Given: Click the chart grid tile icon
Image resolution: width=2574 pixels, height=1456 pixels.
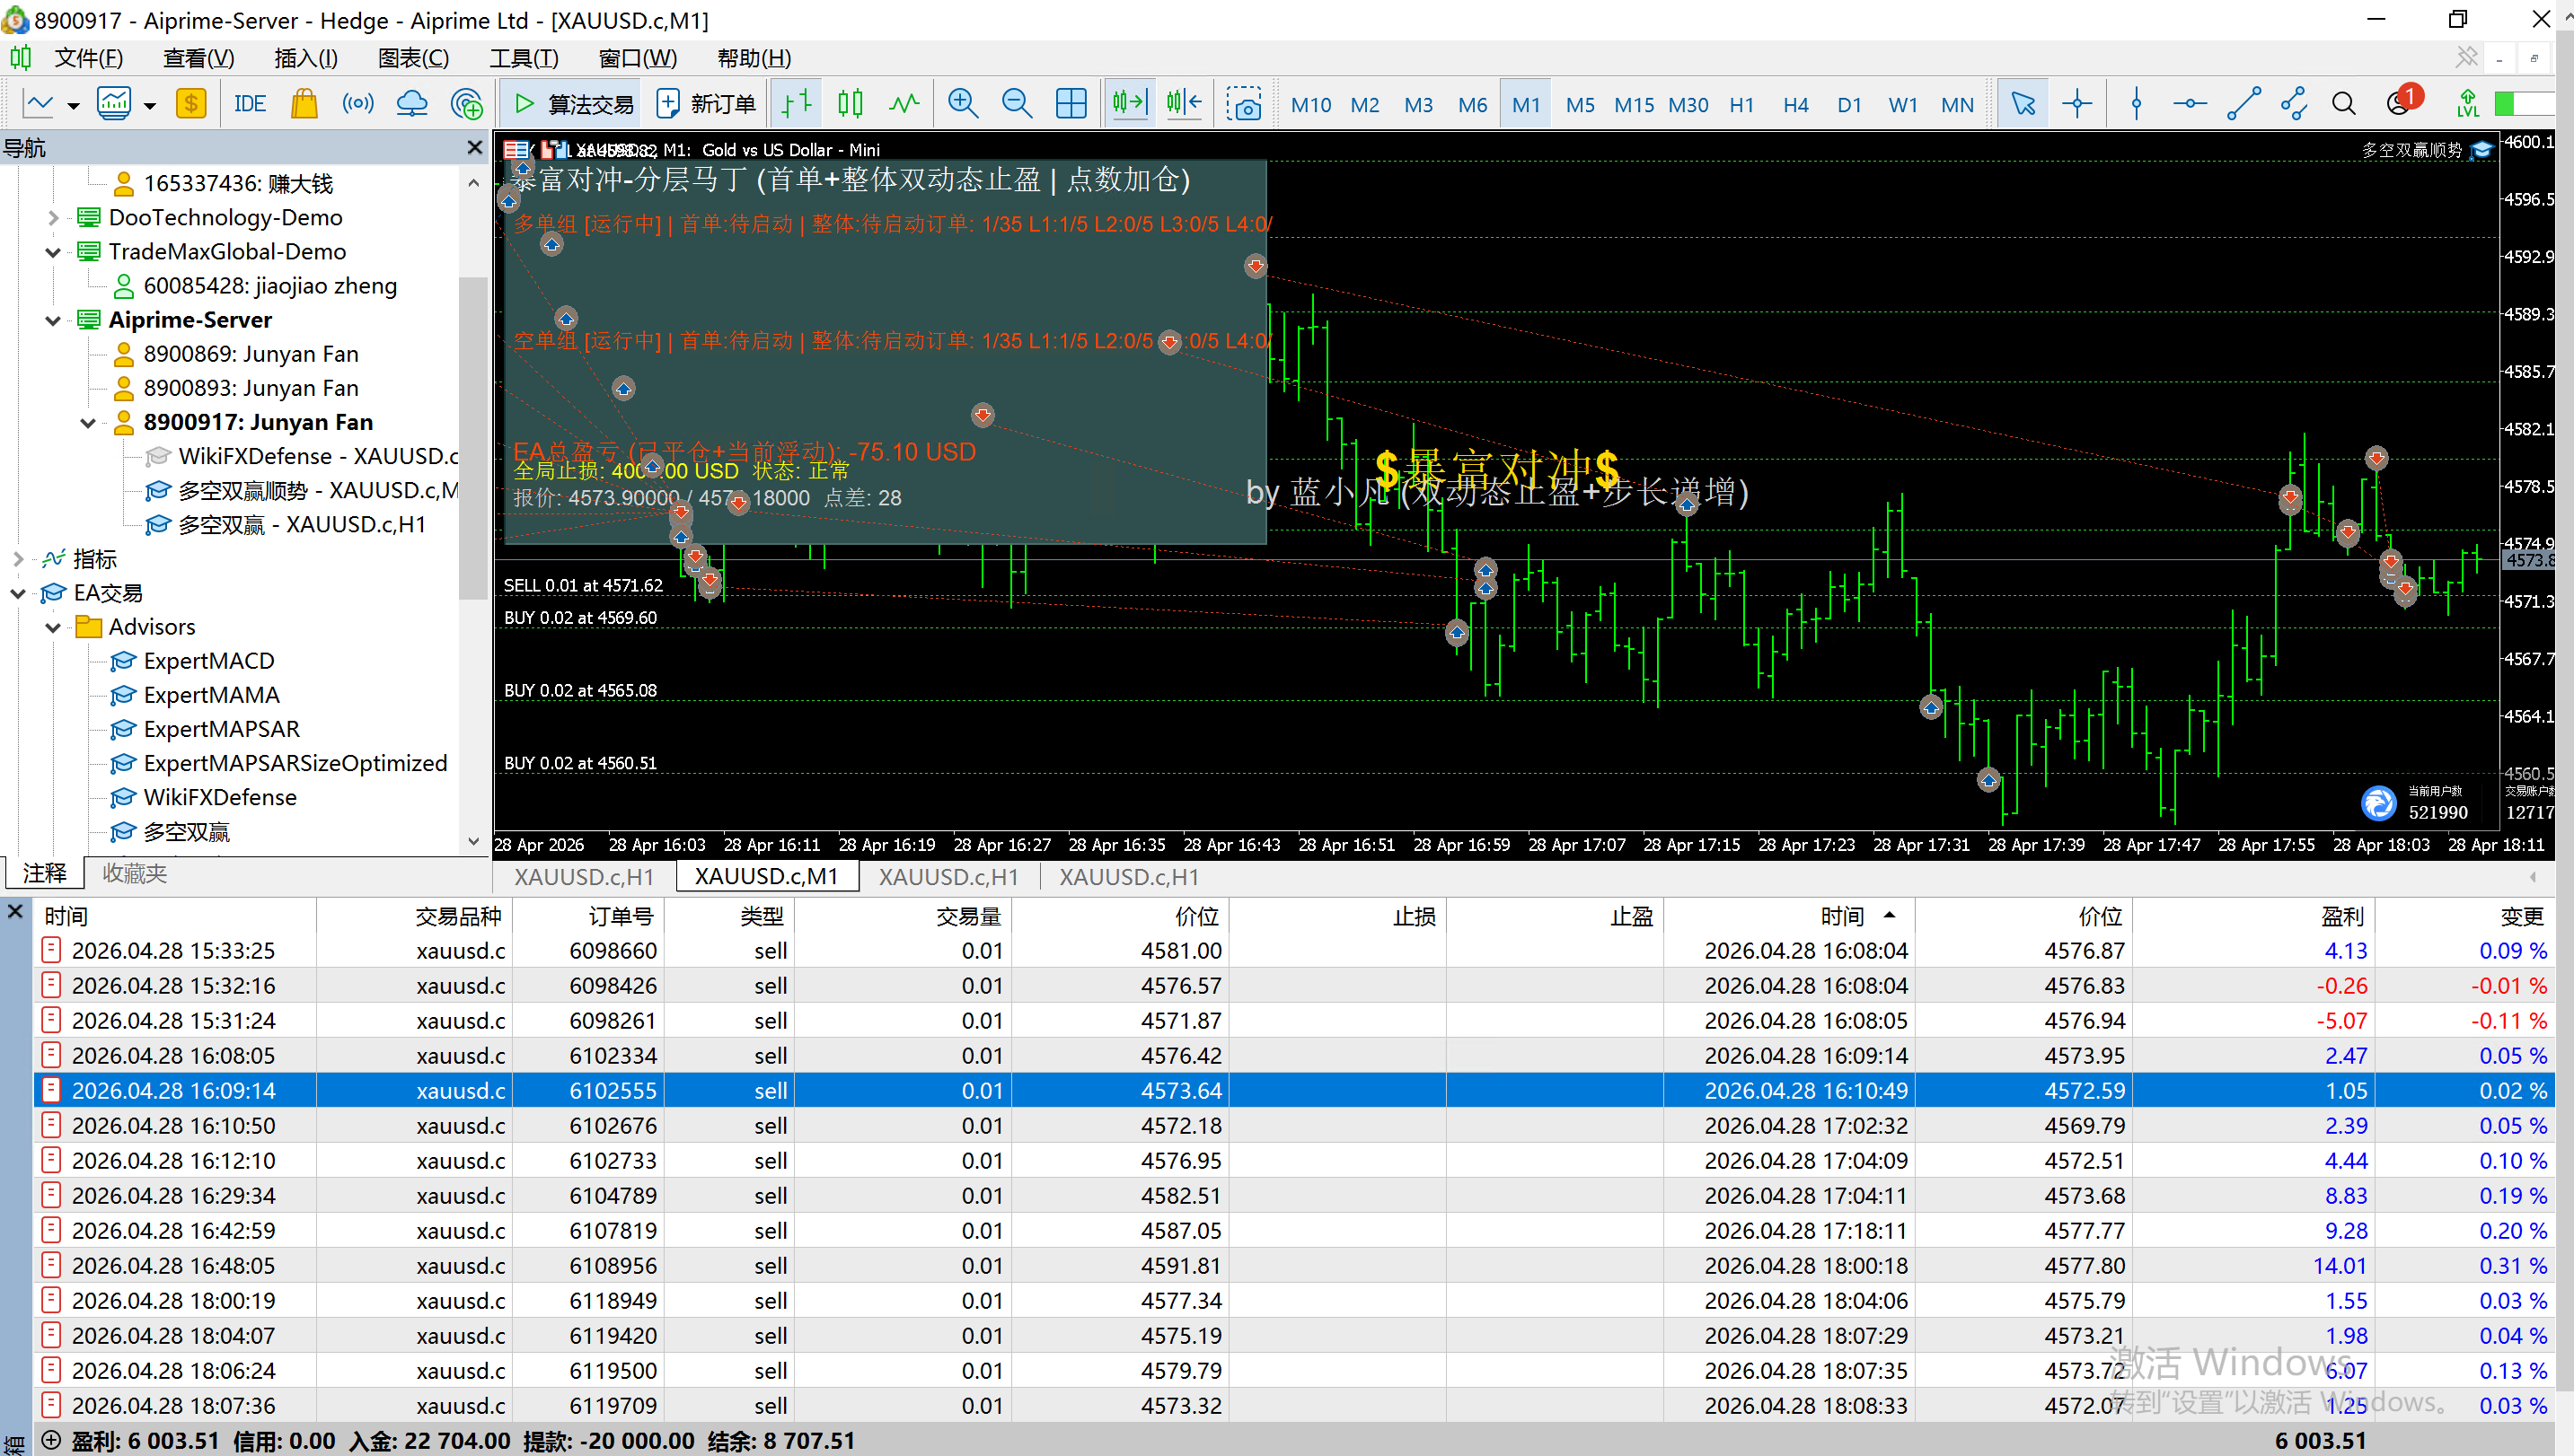Looking at the screenshot, I should 1071,104.
